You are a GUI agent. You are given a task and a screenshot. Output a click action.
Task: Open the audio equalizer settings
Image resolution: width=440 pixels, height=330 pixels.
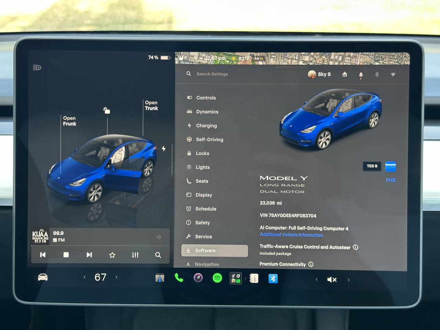point(135,255)
